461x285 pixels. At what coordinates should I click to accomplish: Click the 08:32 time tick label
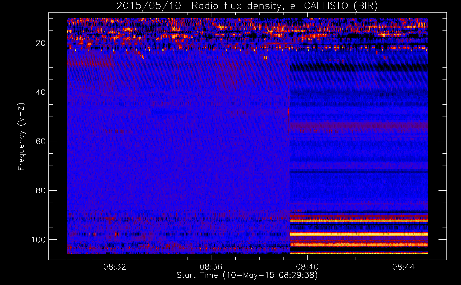115,267
